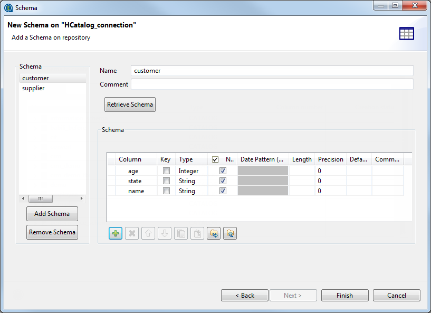Toggle the Nullable header checkbox

click(x=215, y=159)
